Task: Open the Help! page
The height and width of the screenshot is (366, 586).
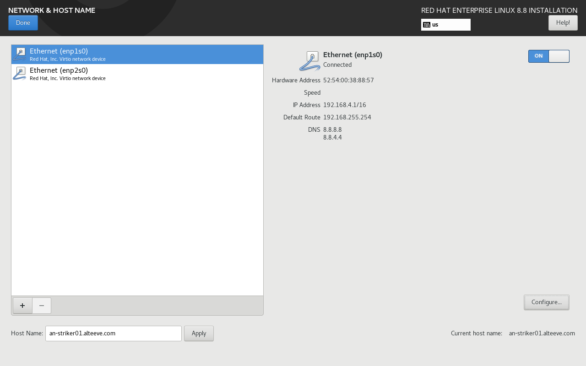Action: coord(563,23)
